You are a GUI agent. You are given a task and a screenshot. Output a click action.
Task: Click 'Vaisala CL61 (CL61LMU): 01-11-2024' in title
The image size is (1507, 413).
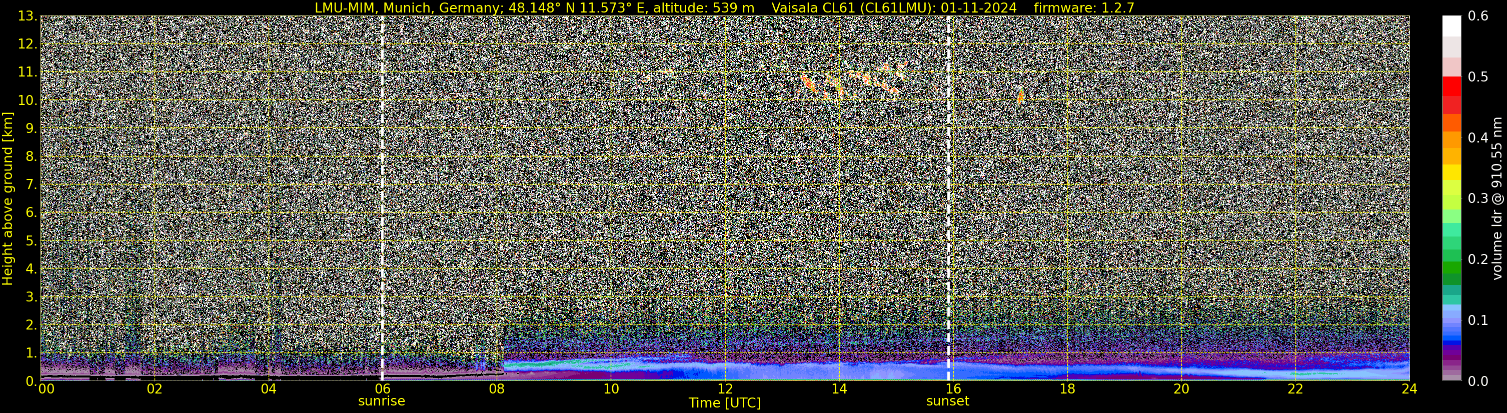[894, 8]
